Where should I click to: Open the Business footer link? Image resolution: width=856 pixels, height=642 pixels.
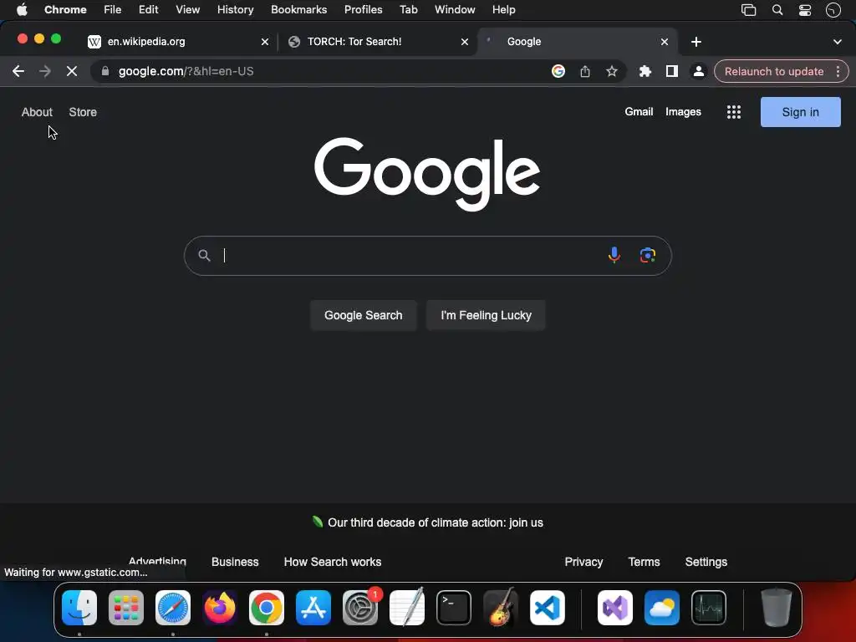(x=235, y=562)
